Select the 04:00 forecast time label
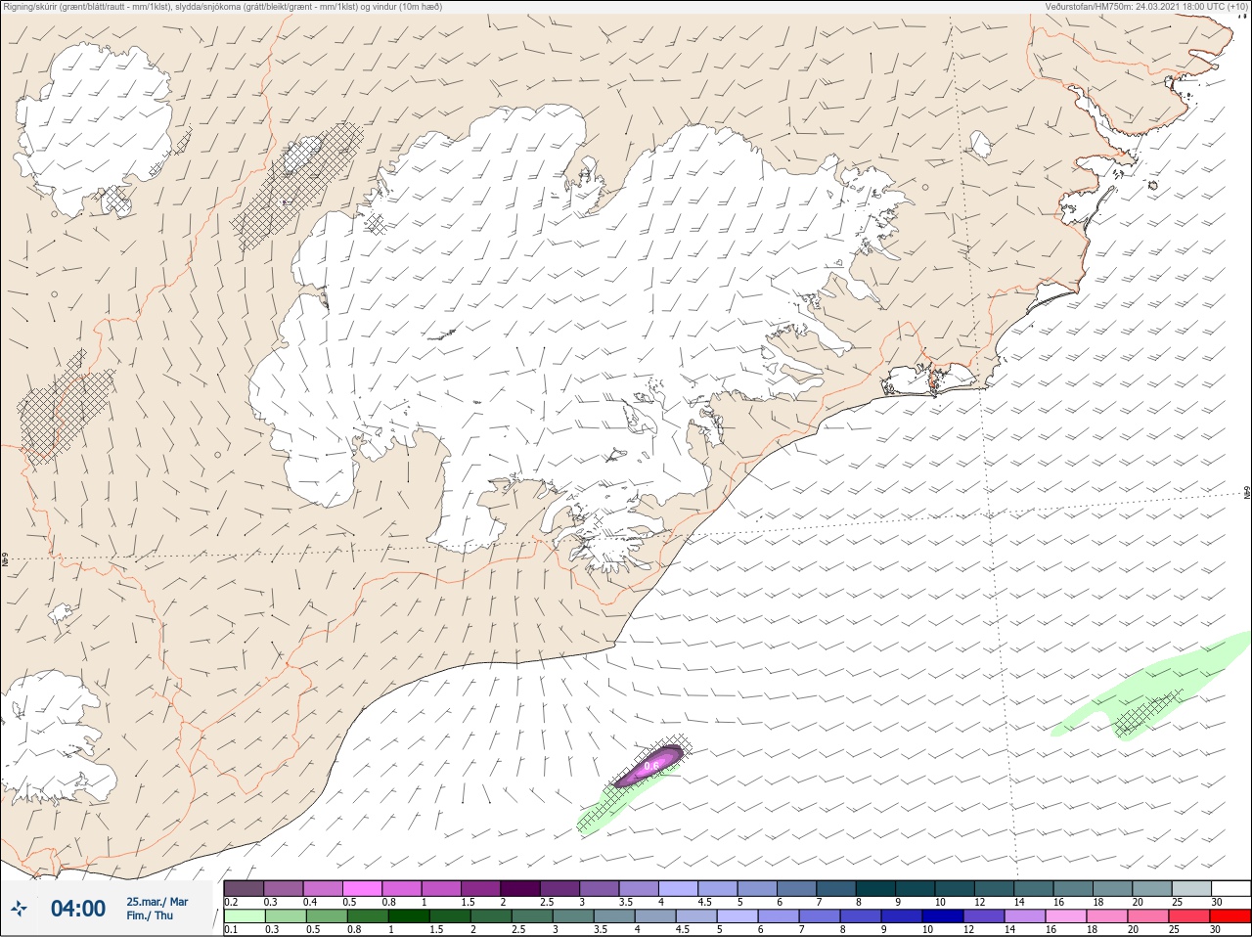The image size is (1252, 937). click(78, 909)
